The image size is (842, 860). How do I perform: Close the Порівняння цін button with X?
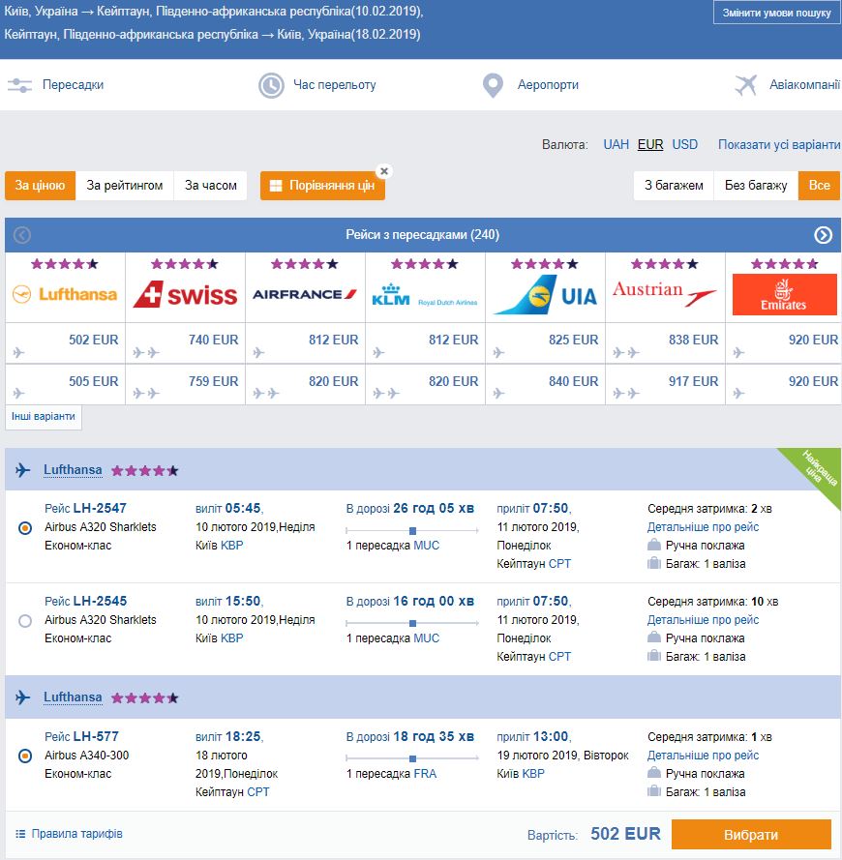point(384,171)
